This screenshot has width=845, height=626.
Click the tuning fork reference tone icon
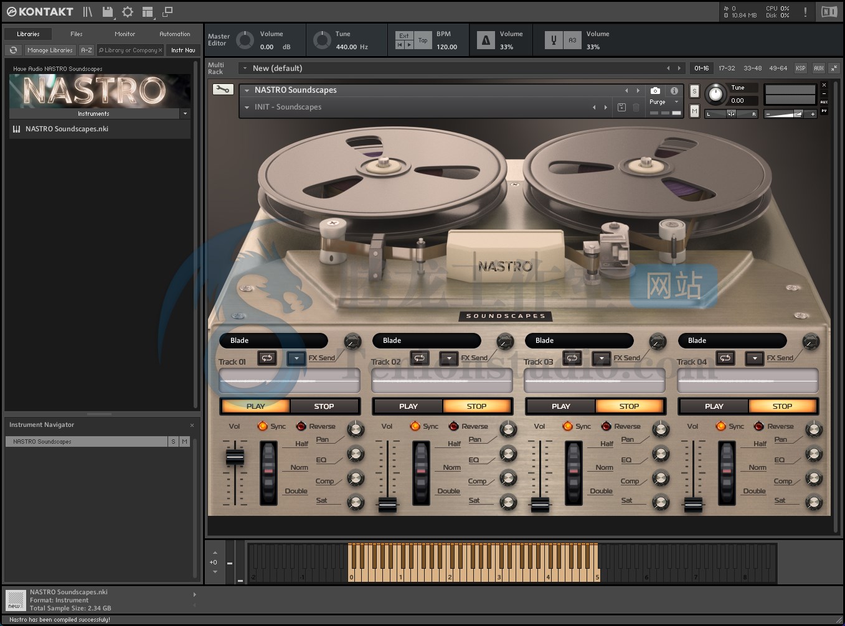coord(554,40)
